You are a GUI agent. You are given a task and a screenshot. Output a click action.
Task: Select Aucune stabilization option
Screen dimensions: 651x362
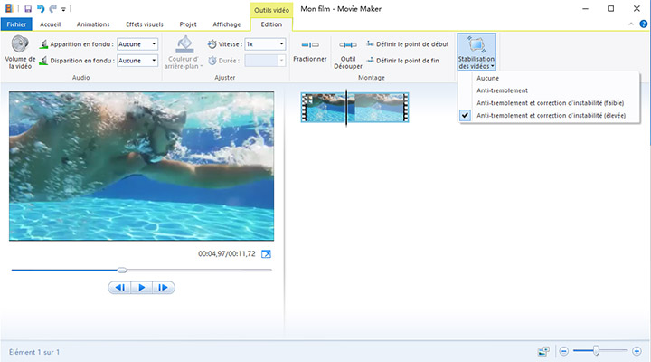488,79
